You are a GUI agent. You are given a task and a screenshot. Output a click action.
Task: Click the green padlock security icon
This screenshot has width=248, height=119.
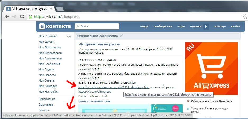point(30,16)
